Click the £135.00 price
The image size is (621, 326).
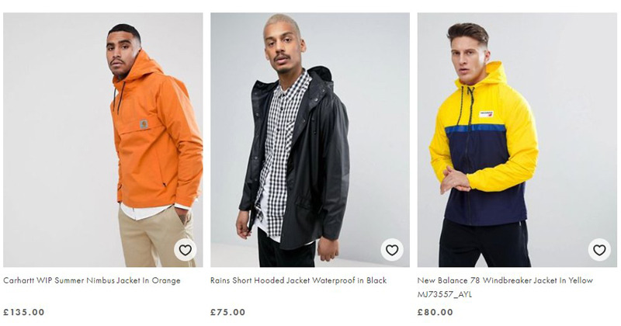click(x=24, y=312)
